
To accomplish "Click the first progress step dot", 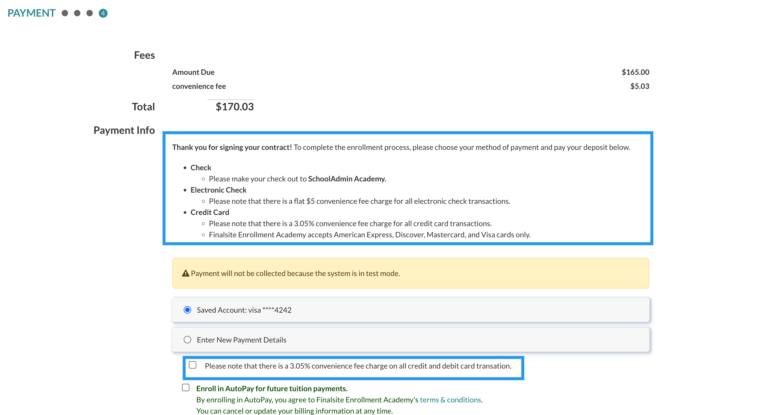I will (65, 13).
